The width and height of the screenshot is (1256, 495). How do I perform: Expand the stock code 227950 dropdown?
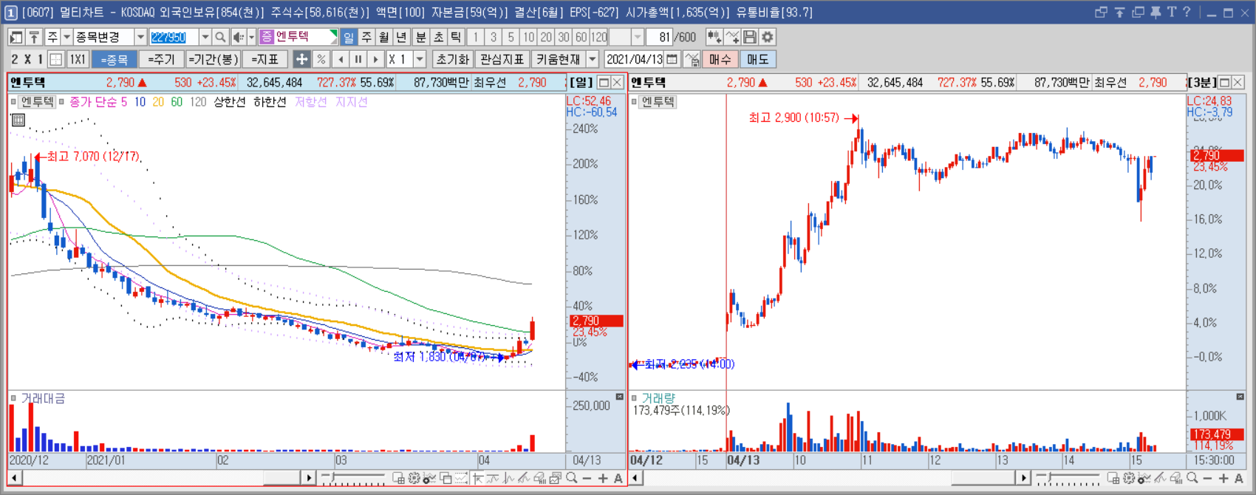pos(205,37)
